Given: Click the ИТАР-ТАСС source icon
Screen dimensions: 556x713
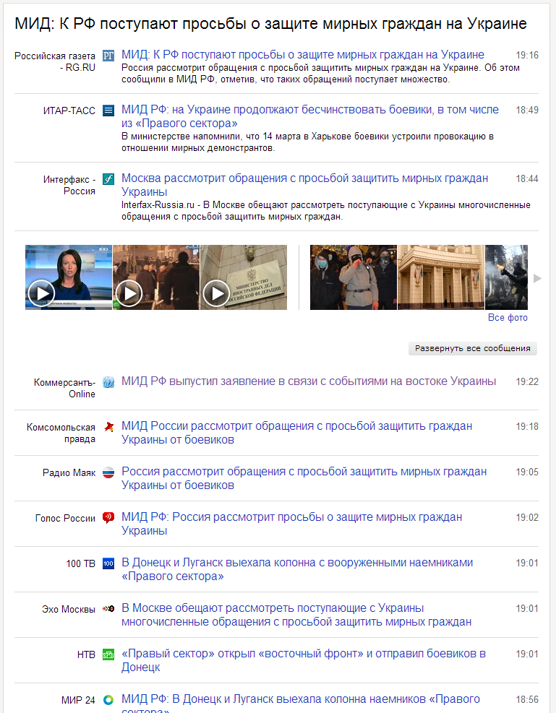Looking at the screenshot, I should [108, 111].
